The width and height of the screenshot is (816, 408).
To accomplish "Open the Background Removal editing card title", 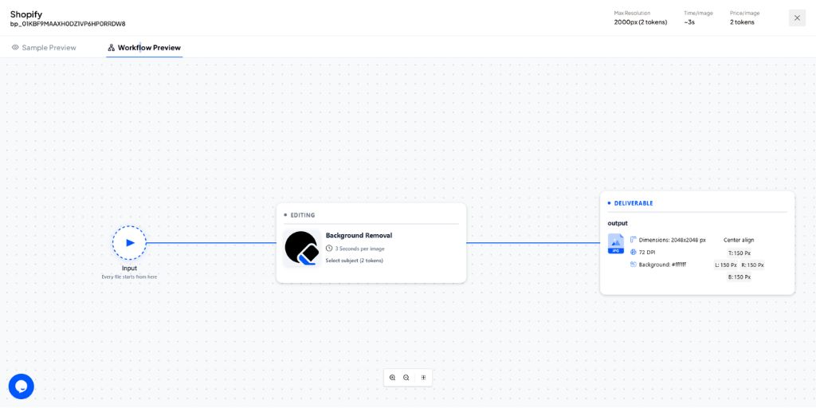I will coord(359,235).
